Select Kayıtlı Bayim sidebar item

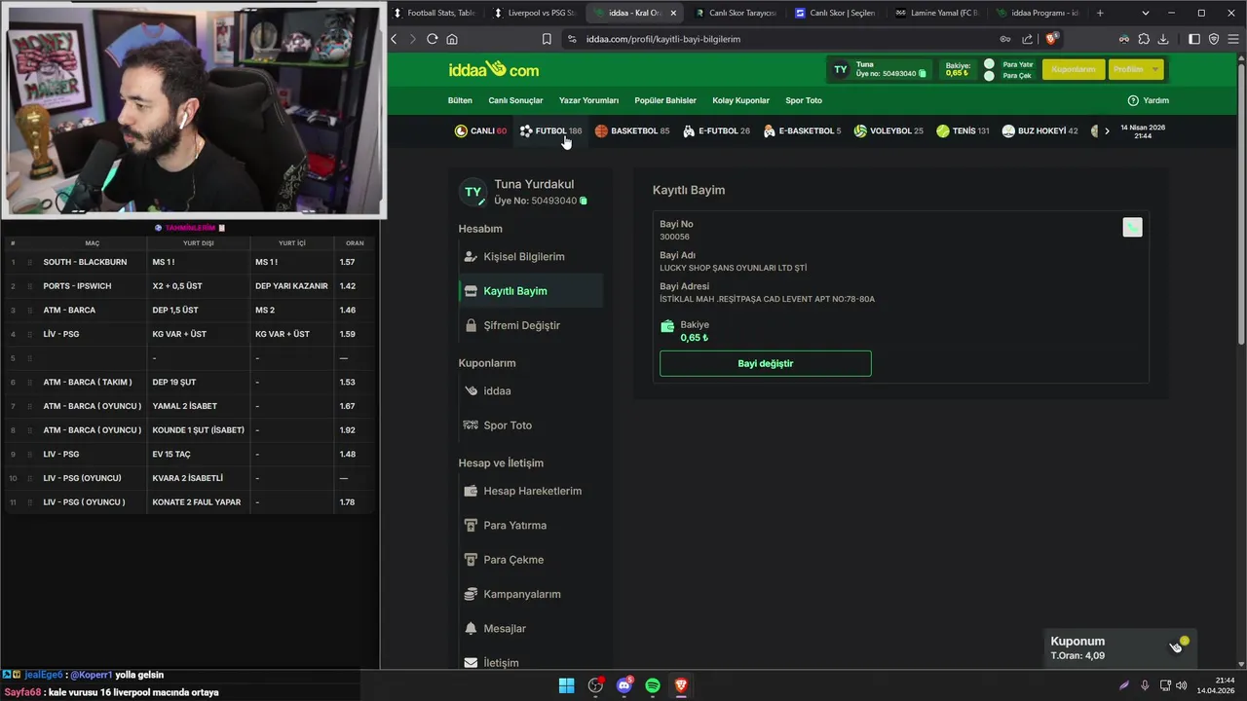point(531,290)
